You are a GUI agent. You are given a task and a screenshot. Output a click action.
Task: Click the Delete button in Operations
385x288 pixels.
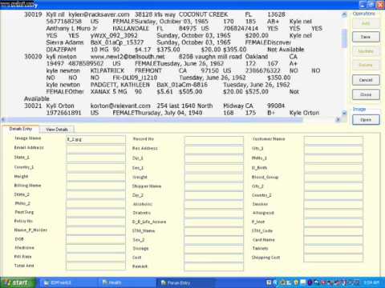pos(366,65)
